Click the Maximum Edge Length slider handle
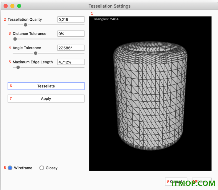The height and width of the screenshot is (190, 218). 18,67
